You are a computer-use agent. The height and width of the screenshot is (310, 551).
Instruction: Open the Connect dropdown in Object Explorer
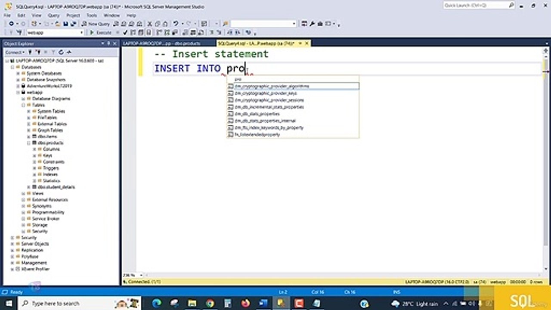[x=14, y=52]
